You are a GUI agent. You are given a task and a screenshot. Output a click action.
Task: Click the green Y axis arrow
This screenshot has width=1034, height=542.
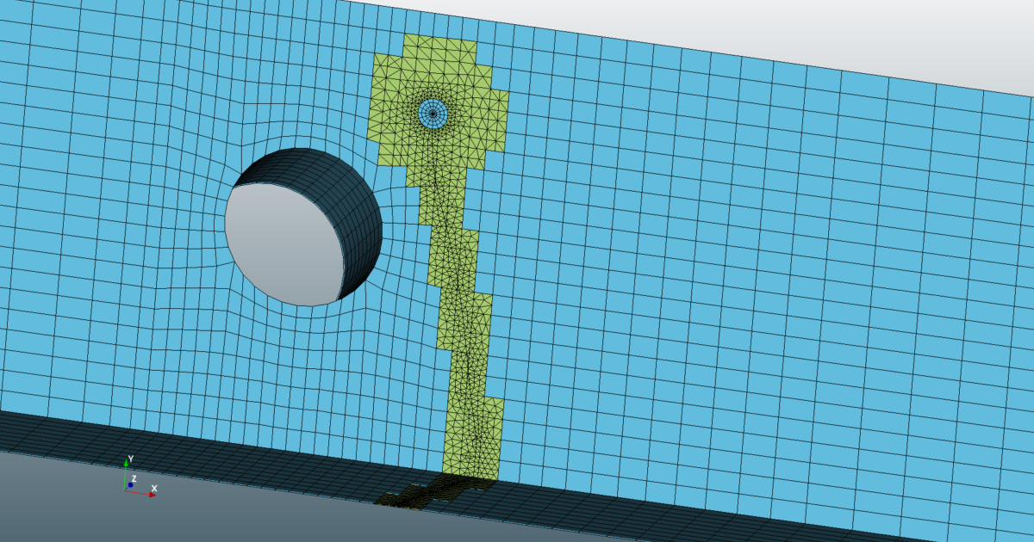[x=126, y=464]
